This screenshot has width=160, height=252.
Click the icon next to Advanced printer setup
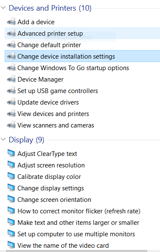tap(11, 33)
